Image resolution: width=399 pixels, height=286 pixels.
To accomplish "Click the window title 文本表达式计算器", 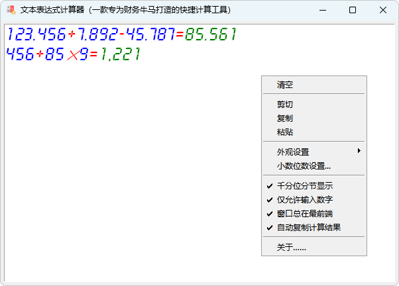I will (x=52, y=10).
